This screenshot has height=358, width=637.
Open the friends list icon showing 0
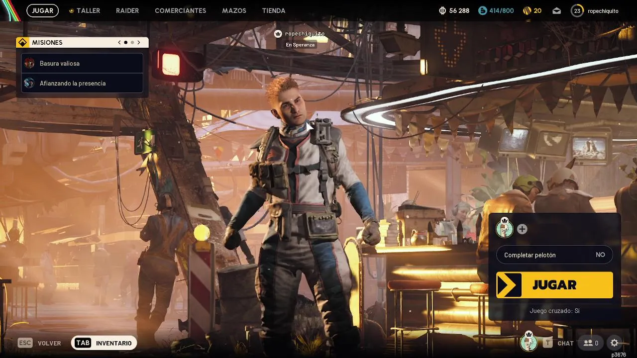click(591, 343)
